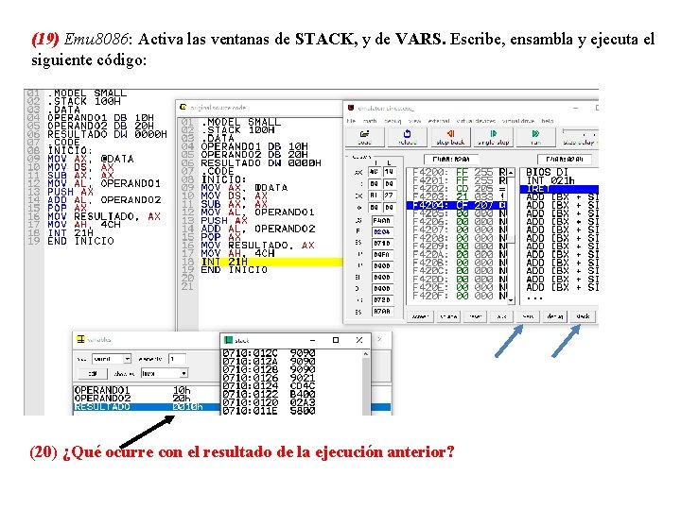
Task: Click the SS register field 0710
Action: click(382, 244)
